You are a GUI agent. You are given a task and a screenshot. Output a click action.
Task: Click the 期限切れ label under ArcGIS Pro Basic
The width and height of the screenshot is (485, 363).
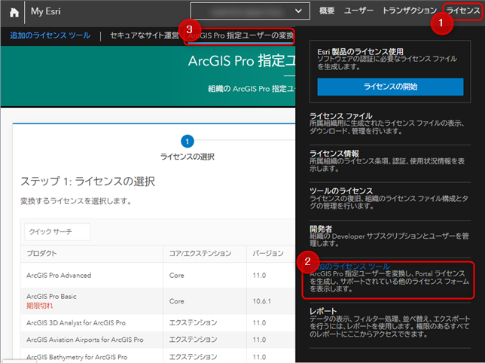click(40, 306)
